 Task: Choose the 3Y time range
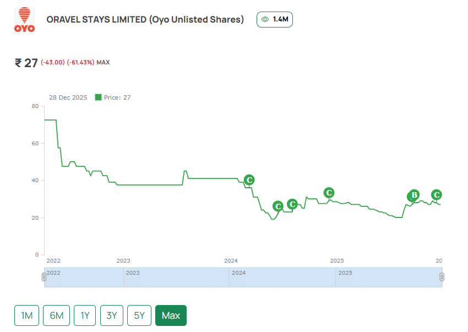click(x=112, y=315)
